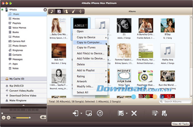Viewport: 193px width, 127px height.
Task: Open Contacts in the sidebar
Action: coord(17,55)
